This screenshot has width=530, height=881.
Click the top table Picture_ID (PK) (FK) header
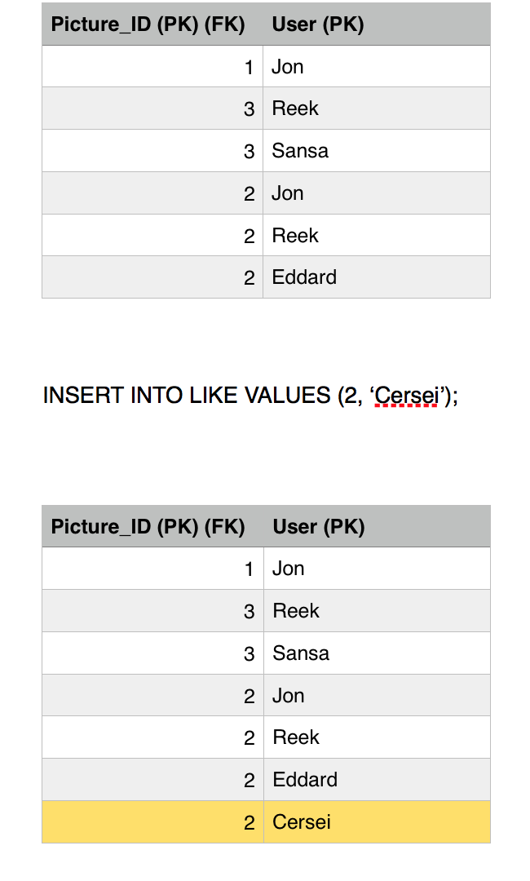tap(148, 24)
